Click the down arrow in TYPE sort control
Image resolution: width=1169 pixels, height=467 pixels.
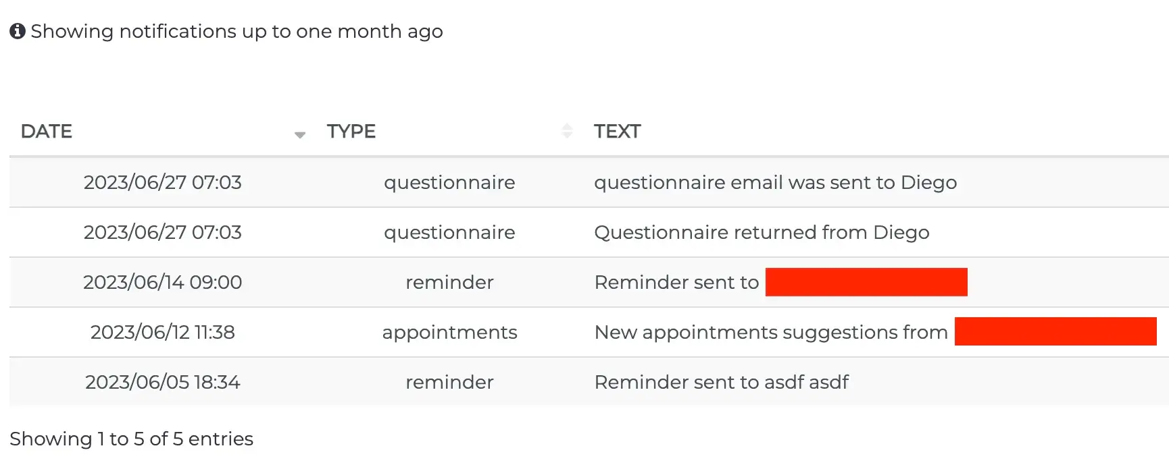click(x=566, y=134)
